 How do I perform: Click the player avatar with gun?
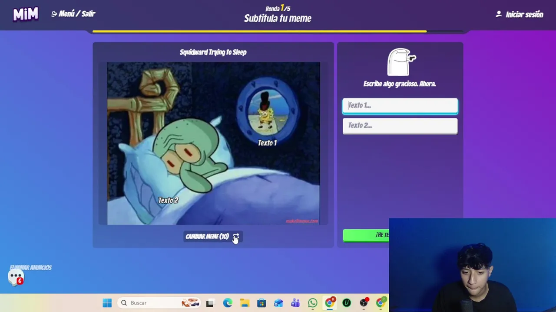(400, 62)
